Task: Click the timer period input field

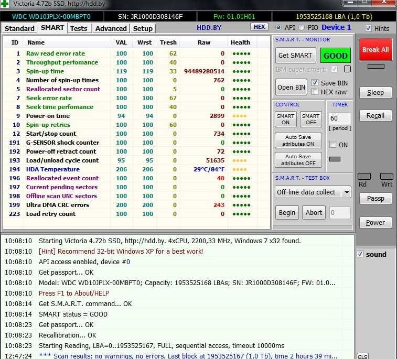Action: 339,118
